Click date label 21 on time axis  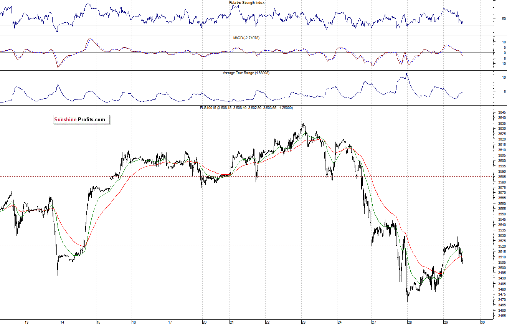point(232,322)
